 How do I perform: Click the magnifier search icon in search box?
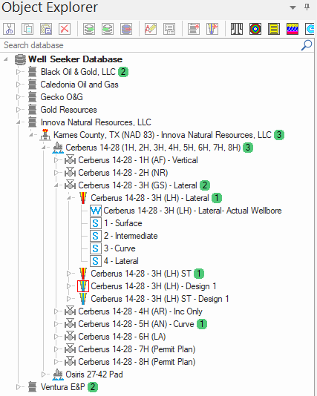307,45
